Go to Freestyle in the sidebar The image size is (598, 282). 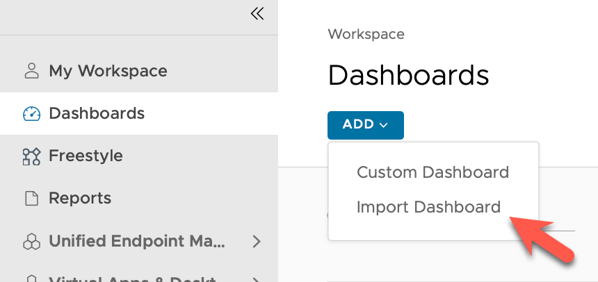coord(86,156)
